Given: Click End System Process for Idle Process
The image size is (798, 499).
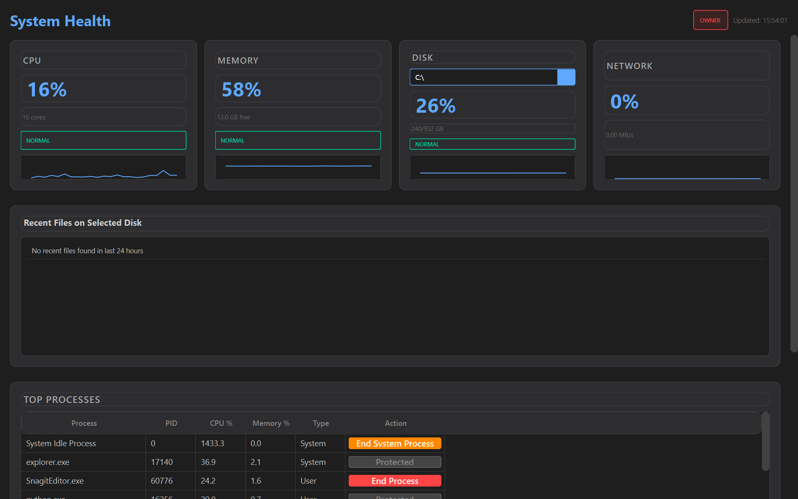Looking at the screenshot, I should point(394,443).
